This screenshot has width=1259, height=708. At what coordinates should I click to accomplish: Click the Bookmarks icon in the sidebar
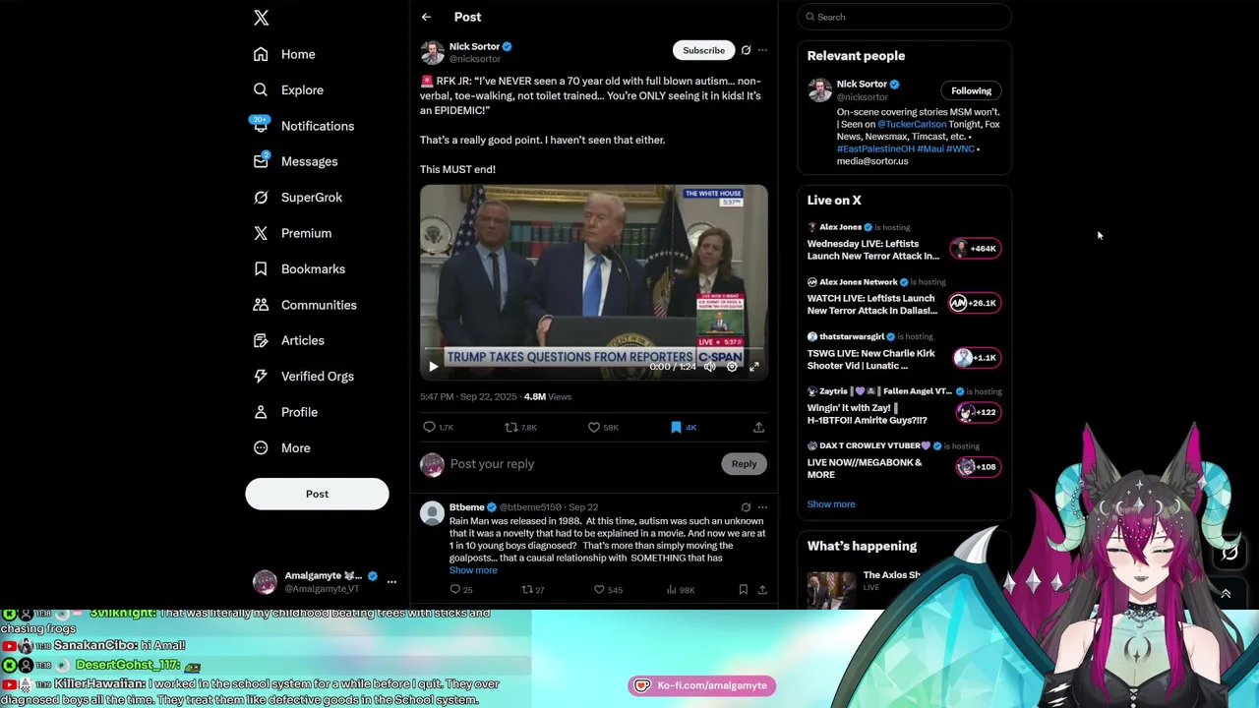click(261, 268)
